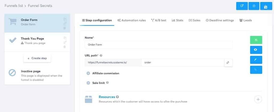Duplicate the Thank You Page step
Image resolution: width=274 pixels, height=112 pixels.
coord(65,38)
